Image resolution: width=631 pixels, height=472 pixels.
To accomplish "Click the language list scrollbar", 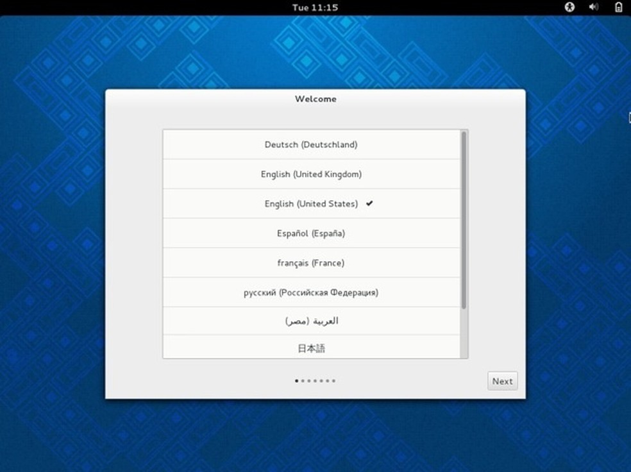I will 464,221.
